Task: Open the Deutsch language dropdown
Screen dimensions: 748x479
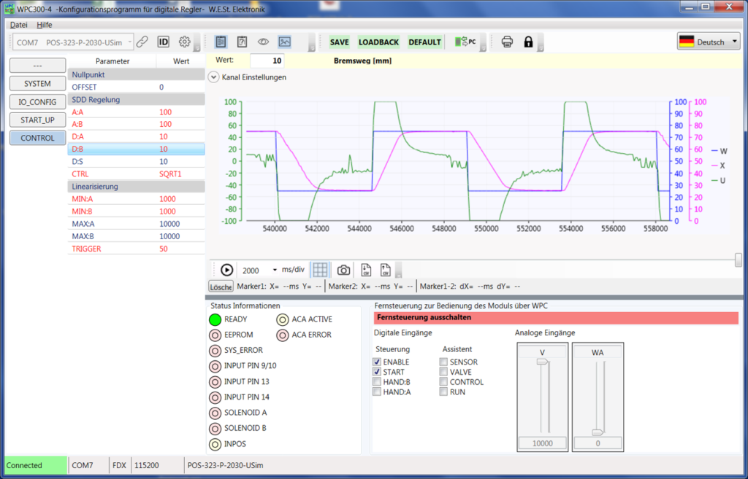Action: pyautogui.click(x=709, y=42)
